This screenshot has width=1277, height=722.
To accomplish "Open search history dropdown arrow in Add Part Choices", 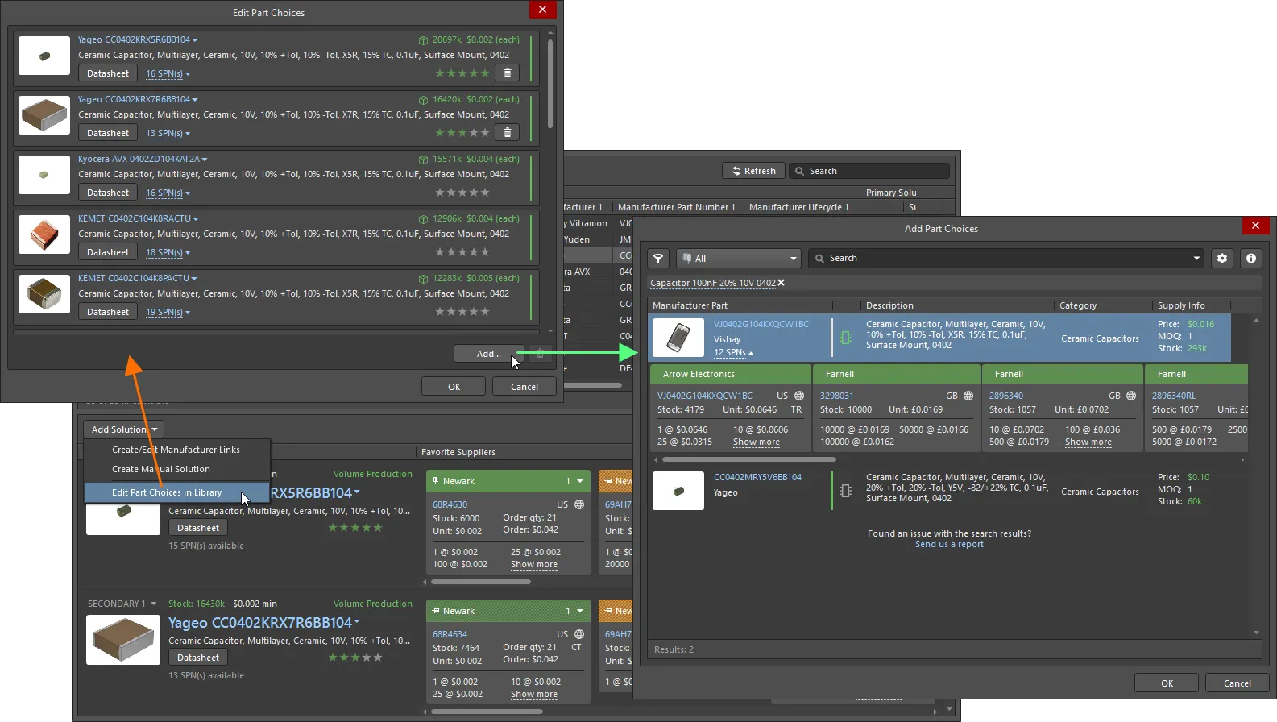I will 1196,259.
